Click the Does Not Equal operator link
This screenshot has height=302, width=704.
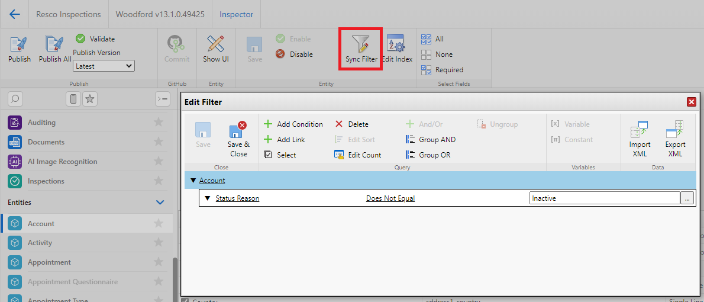pos(390,198)
